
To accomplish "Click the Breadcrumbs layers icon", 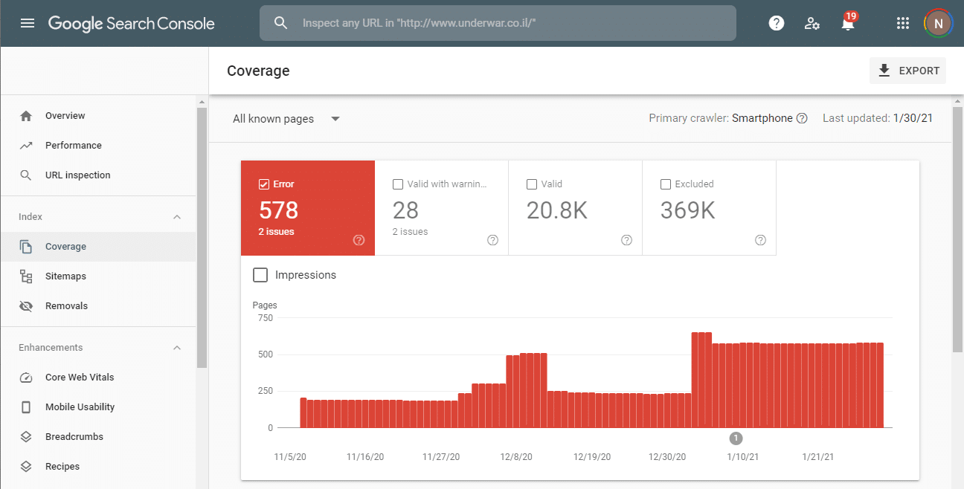I will click(x=26, y=437).
